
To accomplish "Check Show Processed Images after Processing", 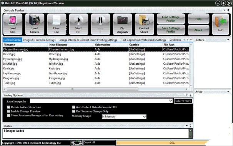I will 8,115.
